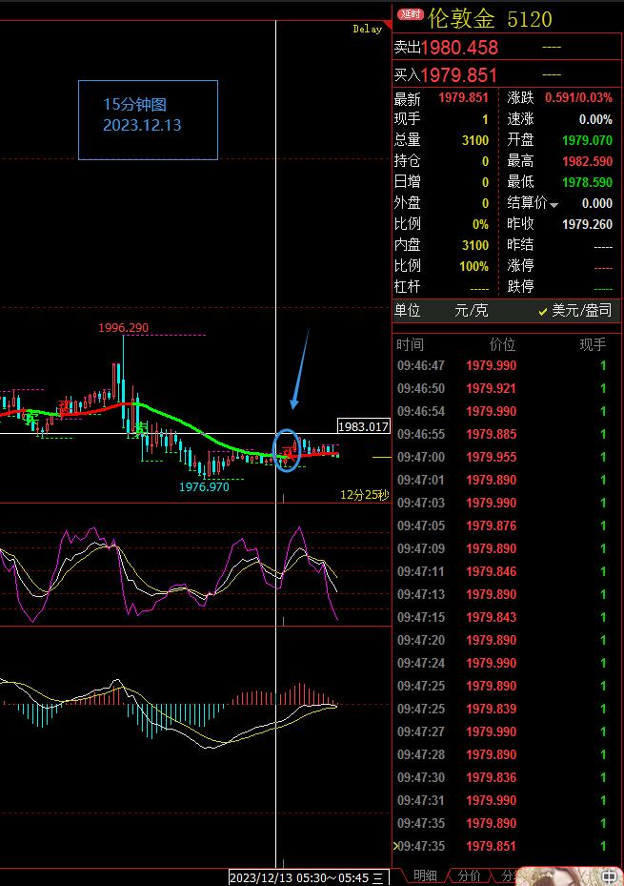Click the 伦敦金 instrument title
Image resolution: width=624 pixels, height=886 pixels.
[461, 19]
